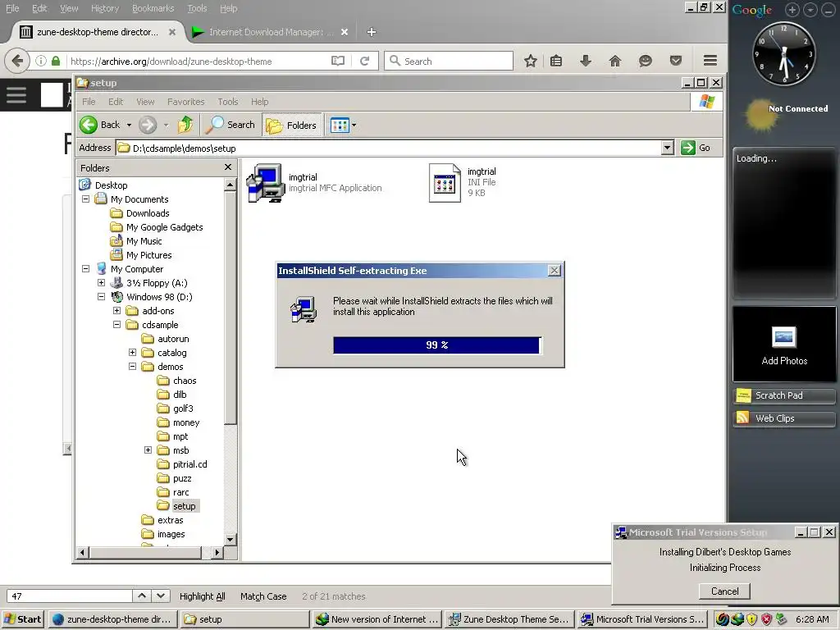Collapse the My Documents tree node
Viewport: 840px width, 630px height.
[x=85, y=199]
